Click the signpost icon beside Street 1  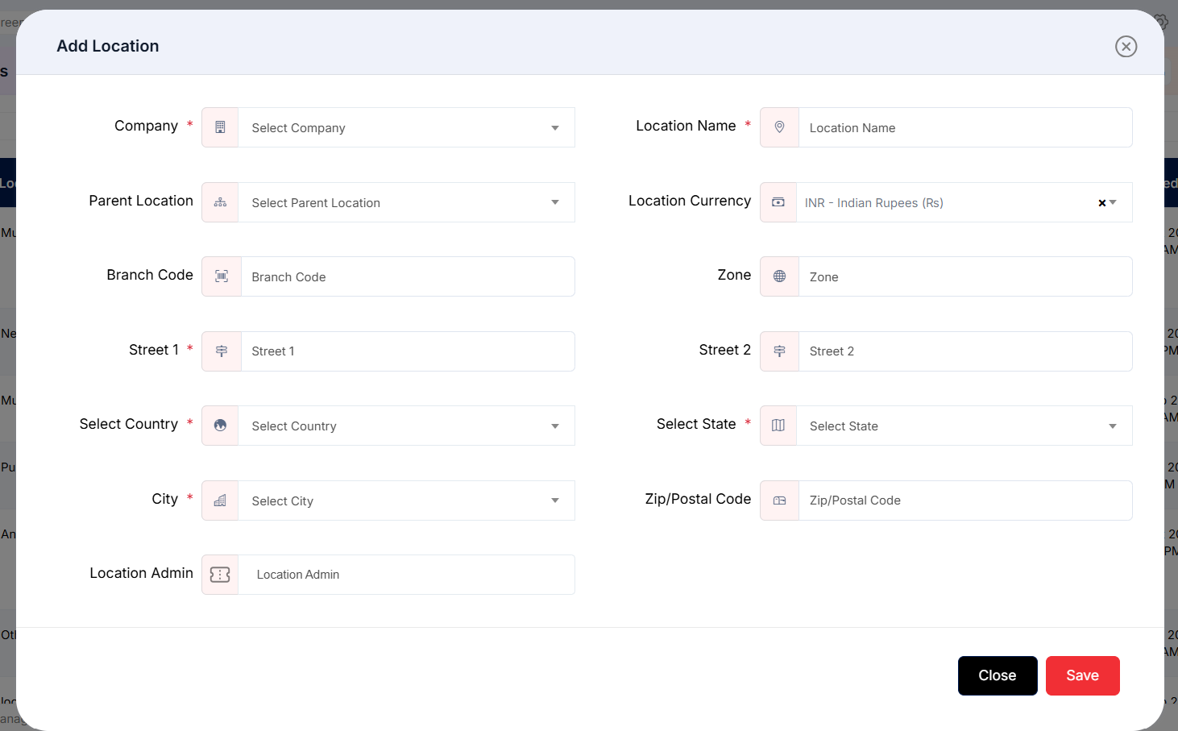(x=222, y=351)
